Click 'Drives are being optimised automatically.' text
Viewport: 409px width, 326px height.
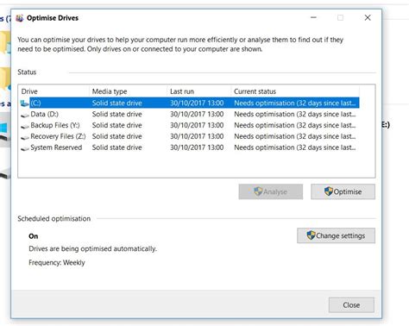click(92, 248)
